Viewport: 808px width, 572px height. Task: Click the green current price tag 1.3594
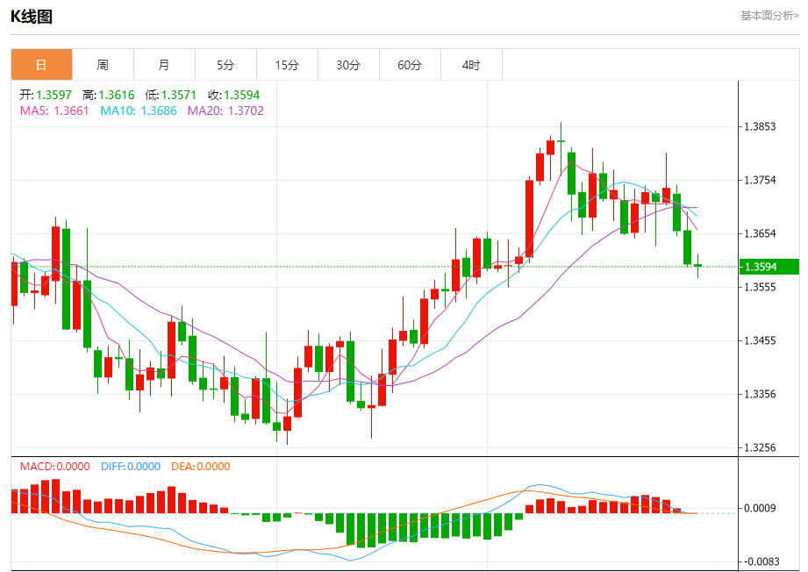[x=769, y=267]
